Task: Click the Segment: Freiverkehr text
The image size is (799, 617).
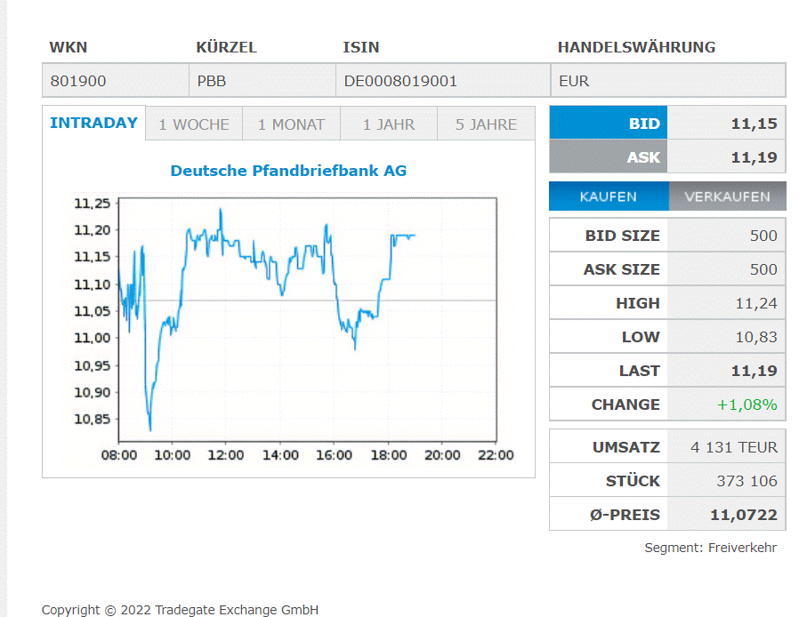Action: [710, 548]
